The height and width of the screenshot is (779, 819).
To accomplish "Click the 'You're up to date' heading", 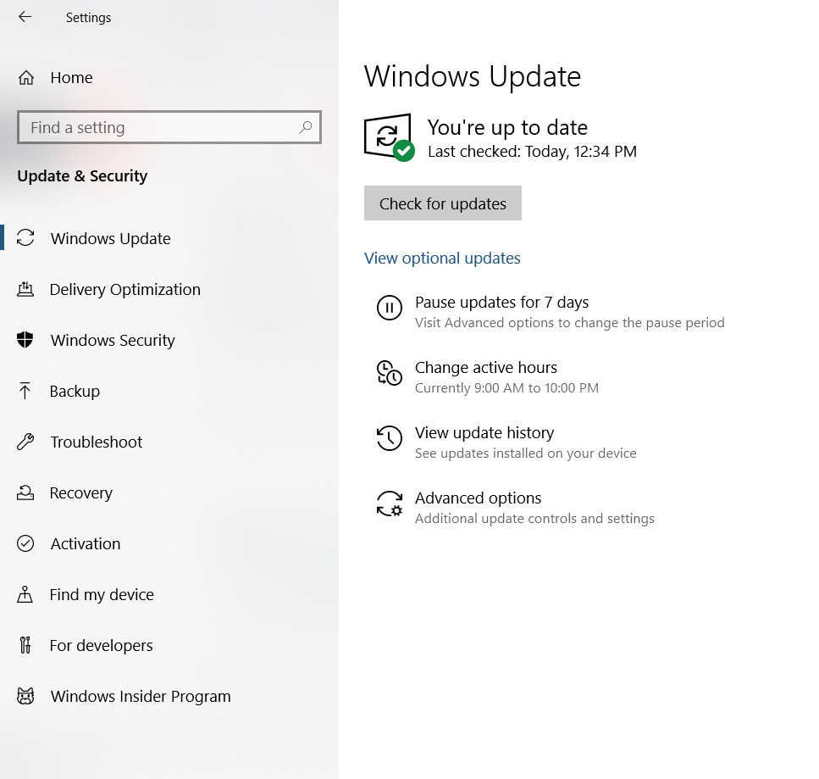I will point(507,127).
